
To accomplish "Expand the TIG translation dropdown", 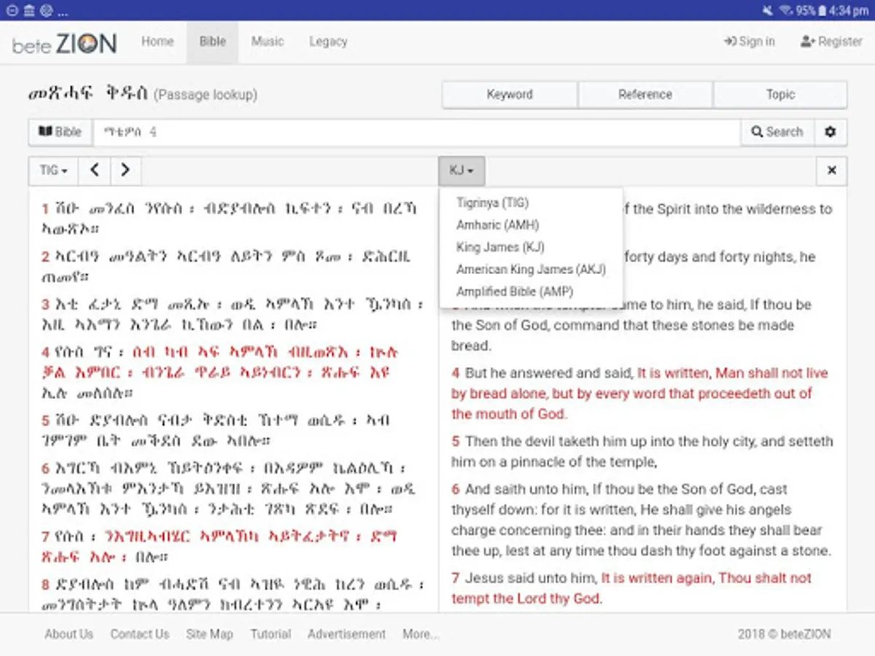I will tap(53, 171).
